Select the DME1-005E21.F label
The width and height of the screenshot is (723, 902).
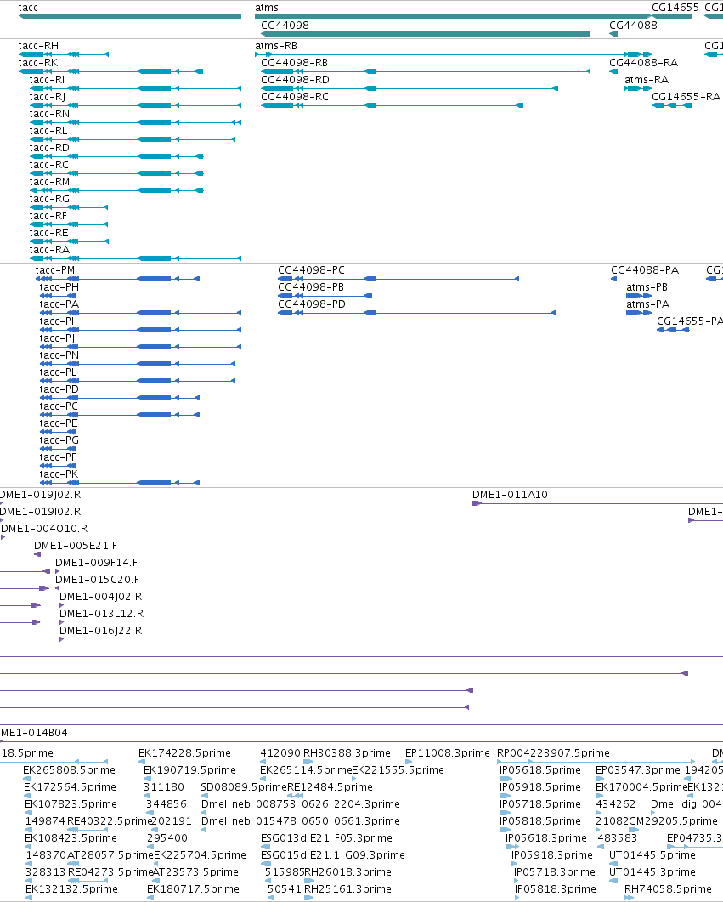click(76, 545)
